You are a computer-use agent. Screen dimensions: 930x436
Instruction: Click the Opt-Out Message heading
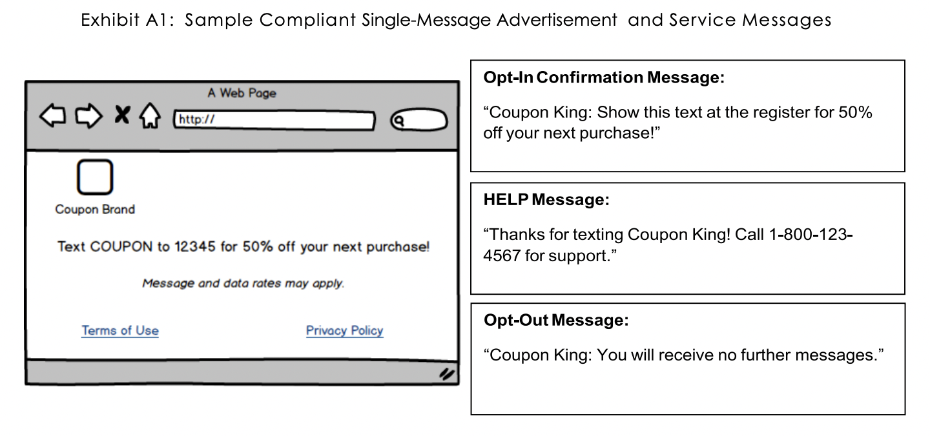coord(555,321)
